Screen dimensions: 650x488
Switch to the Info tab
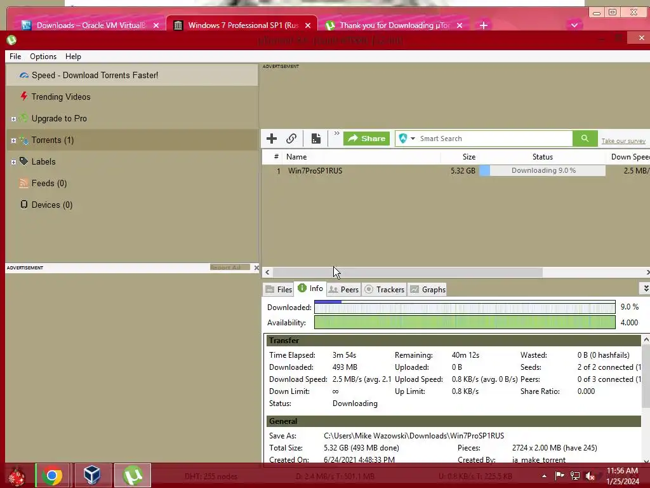point(310,288)
